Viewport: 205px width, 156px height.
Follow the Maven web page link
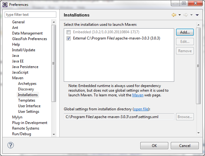click(138, 95)
